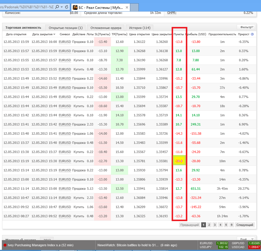Click the 20.37% growth value

click(x=244, y=189)
